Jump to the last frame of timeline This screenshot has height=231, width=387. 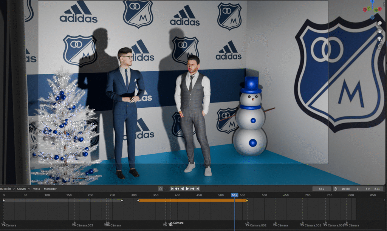click(198, 188)
